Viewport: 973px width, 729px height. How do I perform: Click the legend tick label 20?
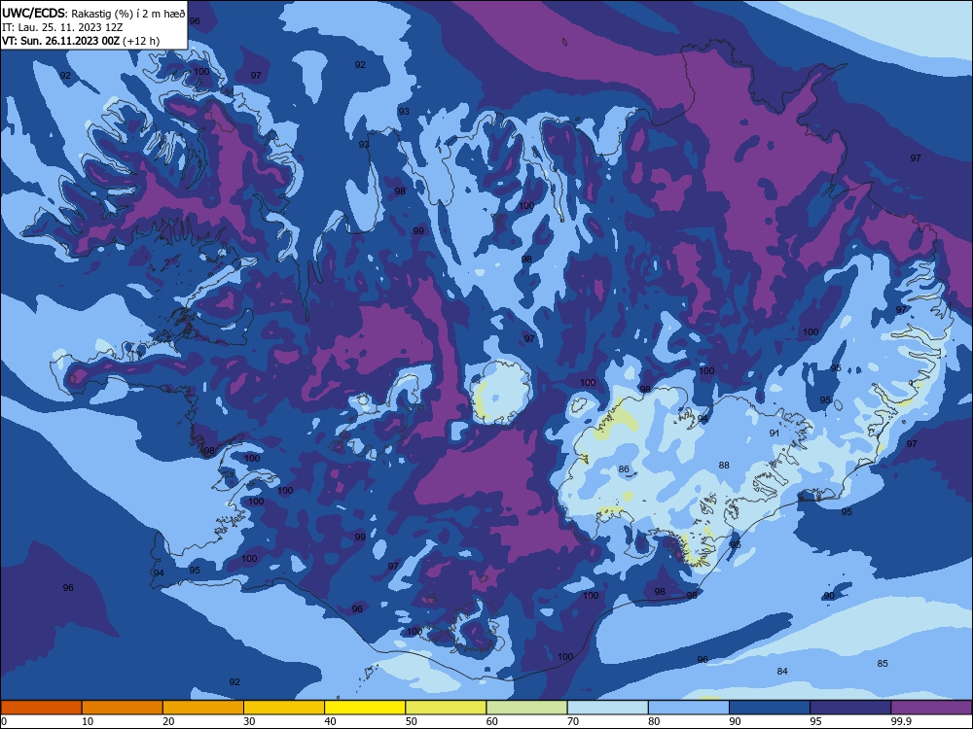168,721
